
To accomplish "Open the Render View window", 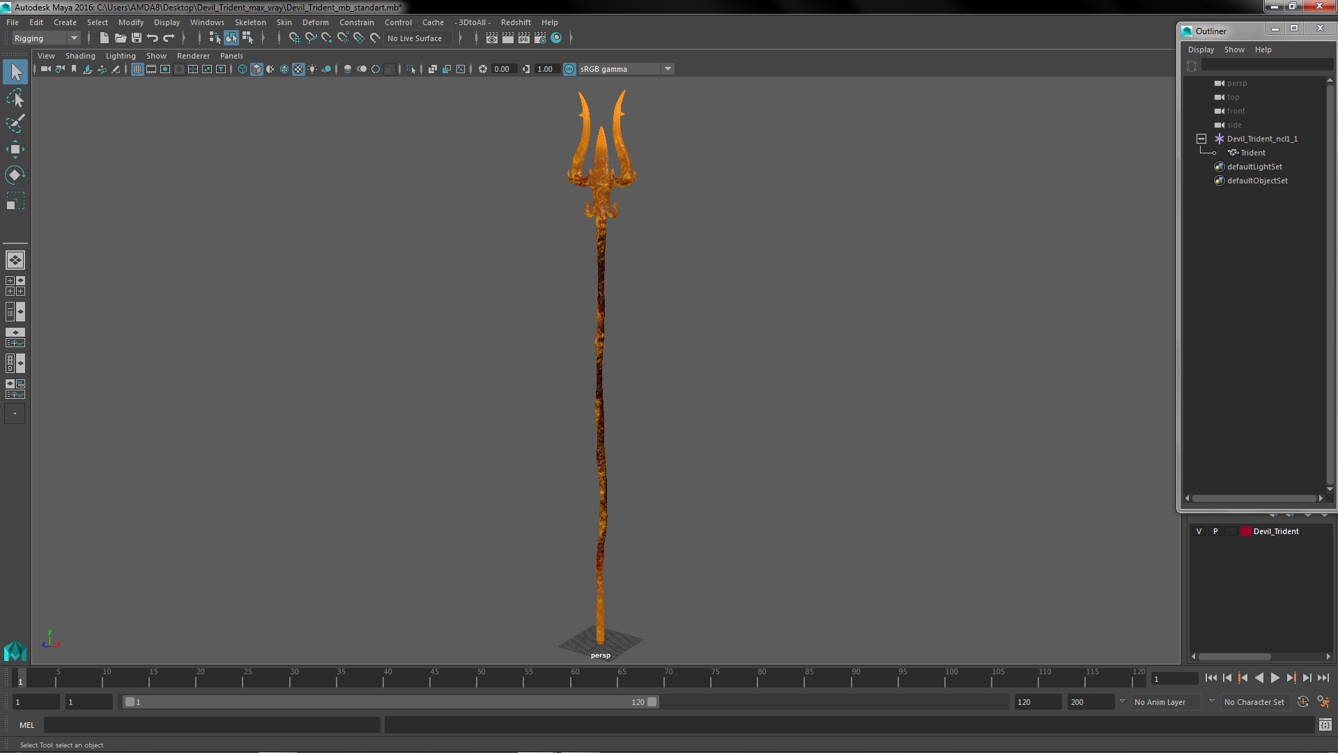I will tap(492, 38).
